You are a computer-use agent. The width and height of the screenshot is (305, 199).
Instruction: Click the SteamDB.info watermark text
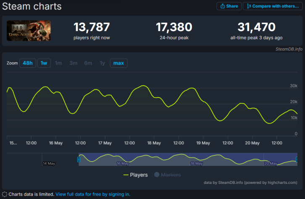(x=289, y=49)
